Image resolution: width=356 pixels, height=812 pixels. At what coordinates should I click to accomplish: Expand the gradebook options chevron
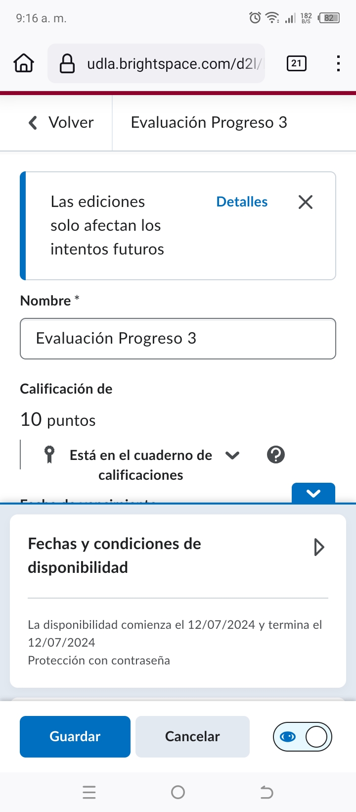[x=232, y=455]
